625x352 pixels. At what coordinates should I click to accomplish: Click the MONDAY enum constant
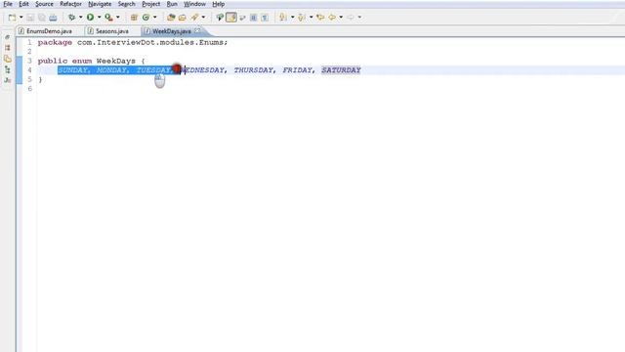click(x=111, y=70)
